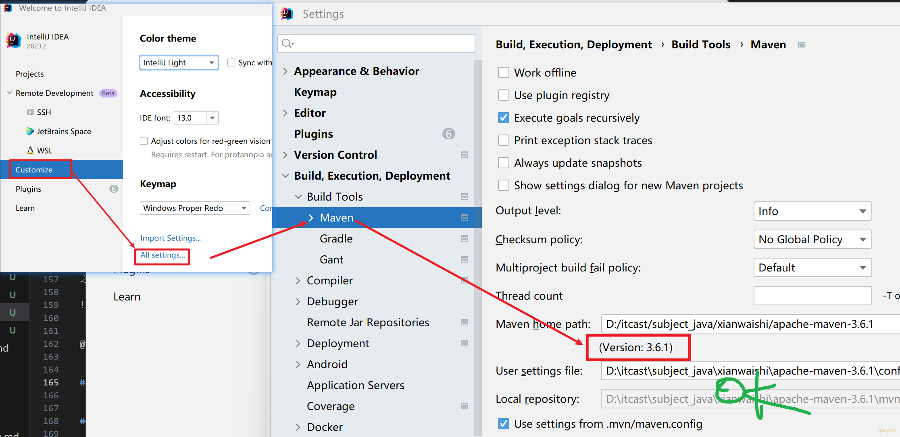Open Keymap settings page

click(315, 92)
